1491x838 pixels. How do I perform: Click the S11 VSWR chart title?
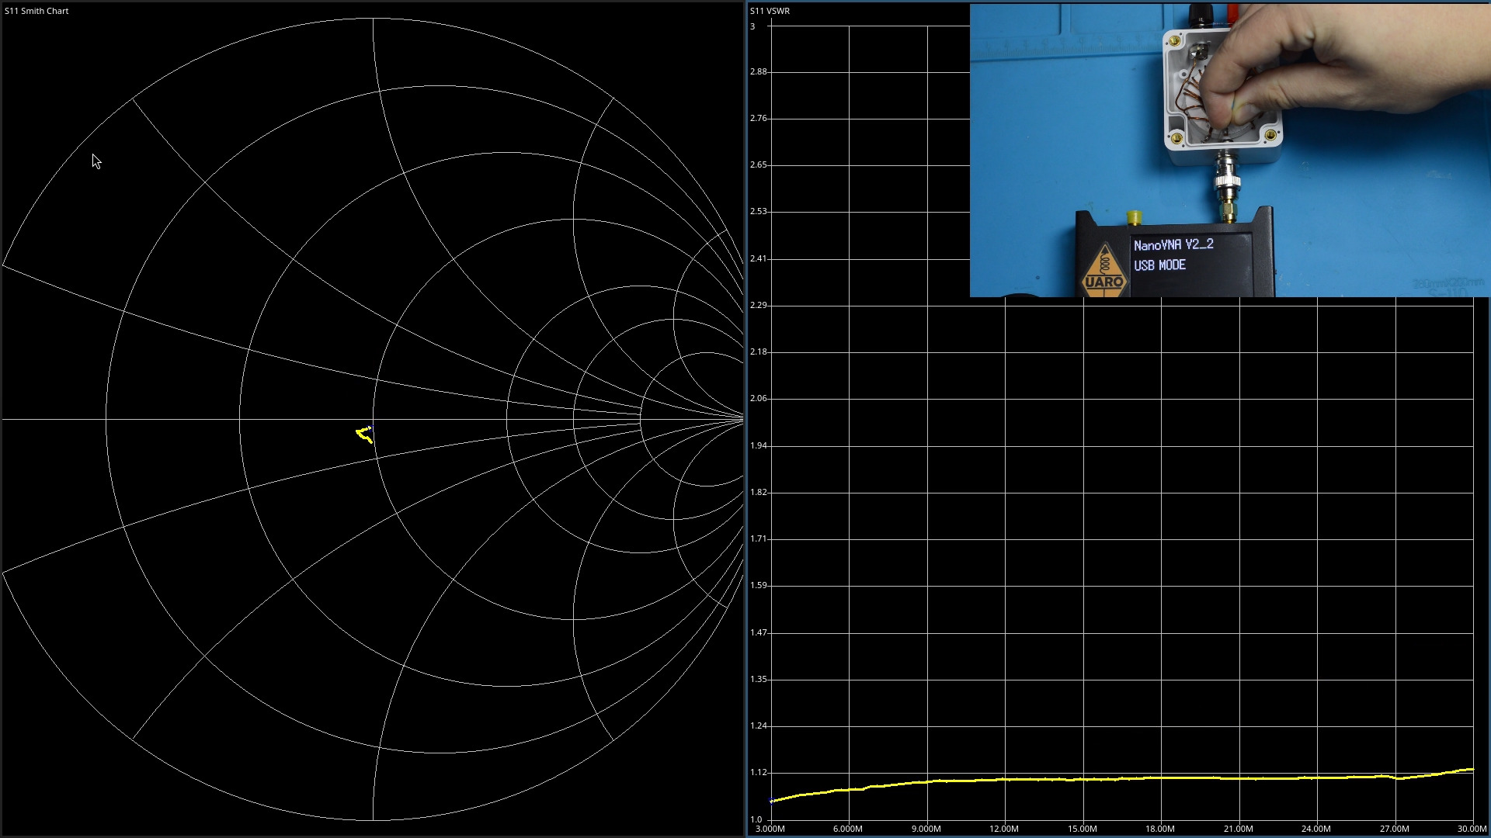(x=770, y=11)
